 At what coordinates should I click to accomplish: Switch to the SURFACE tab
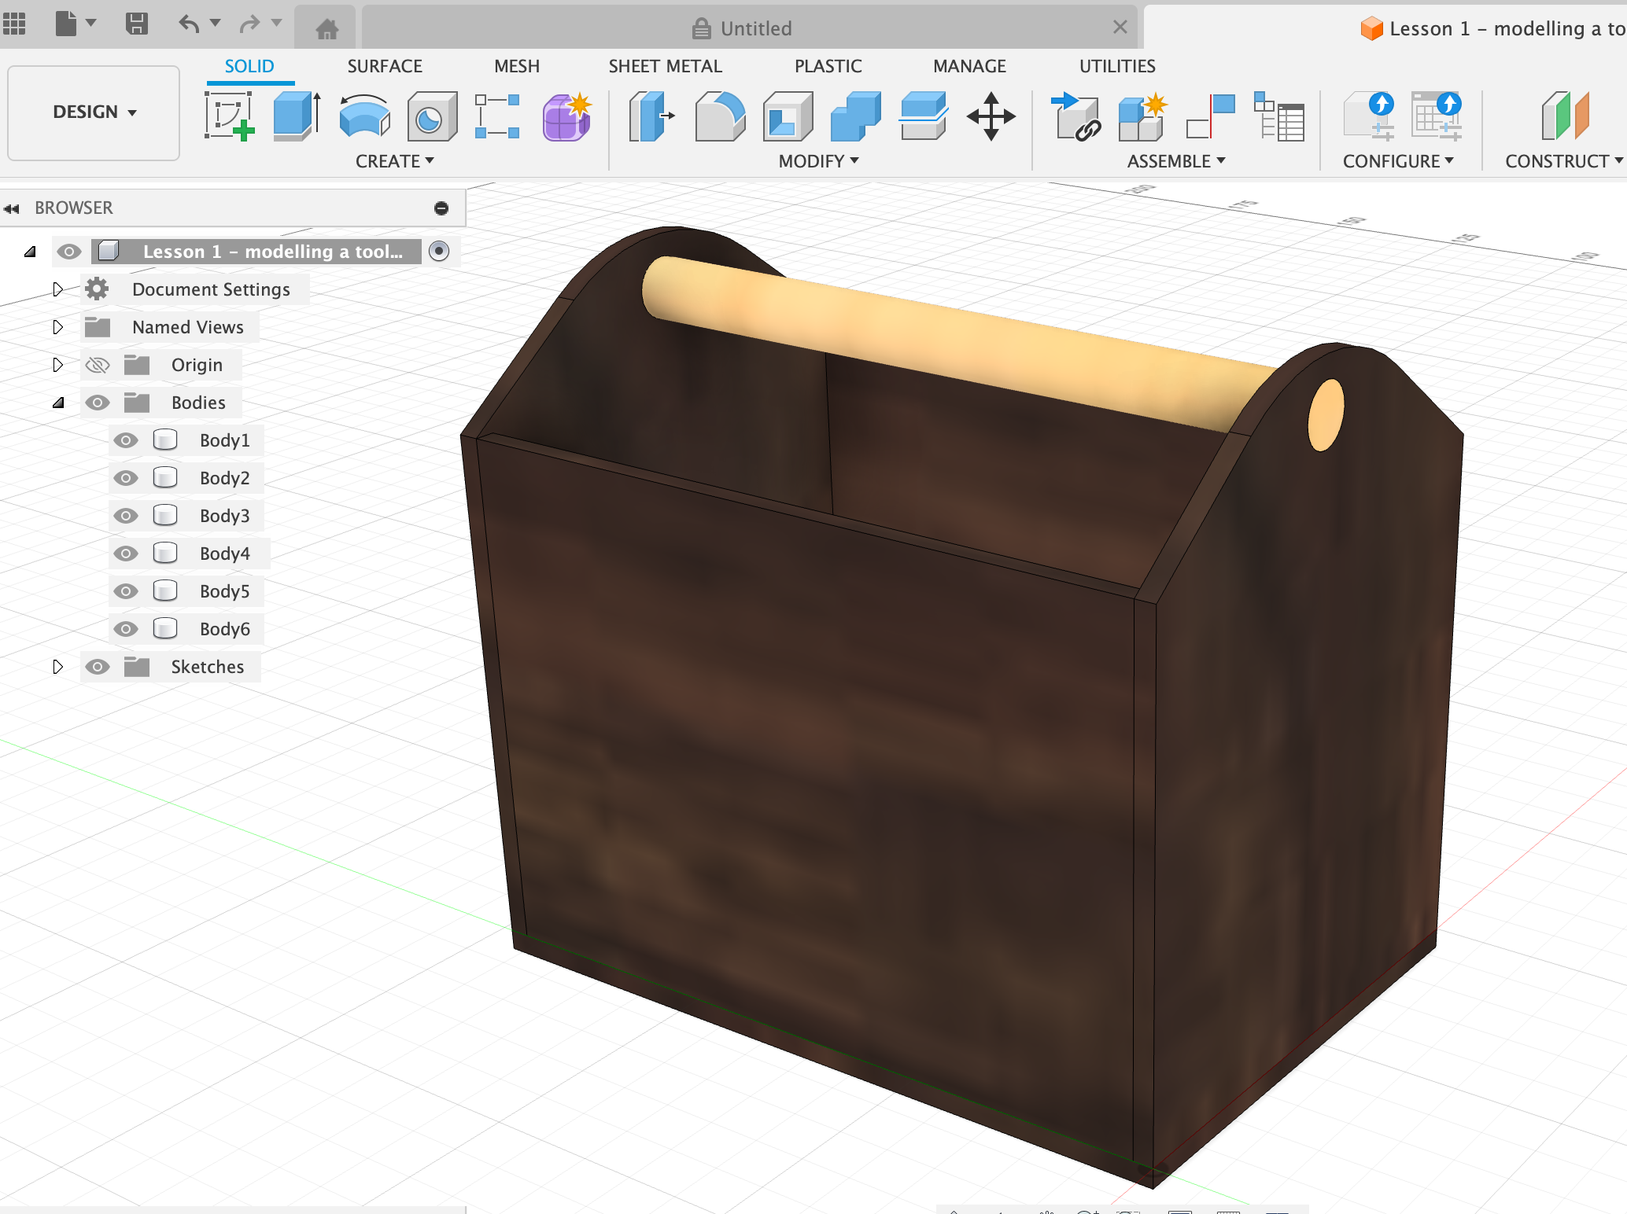click(x=385, y=66)
